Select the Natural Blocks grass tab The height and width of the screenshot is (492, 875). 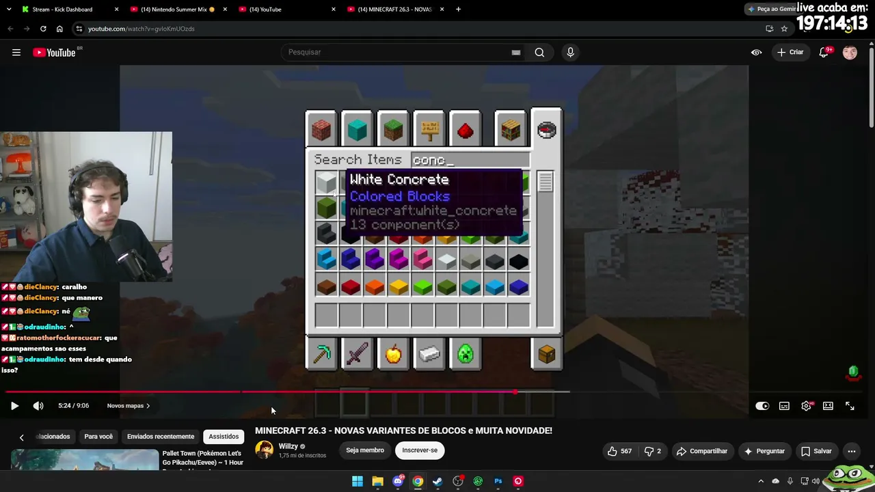point(392,129)
